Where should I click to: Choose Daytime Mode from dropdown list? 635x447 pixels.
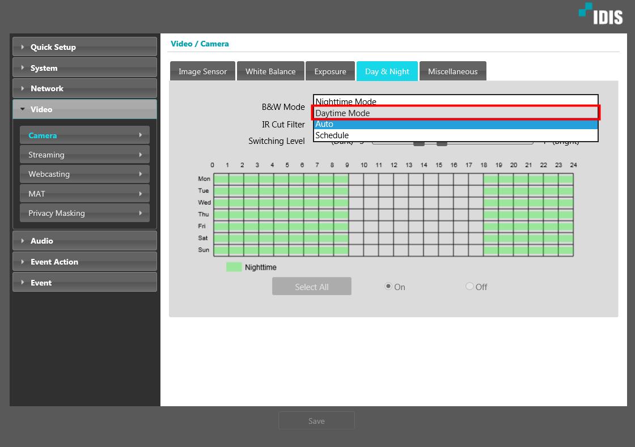point(456,113)
